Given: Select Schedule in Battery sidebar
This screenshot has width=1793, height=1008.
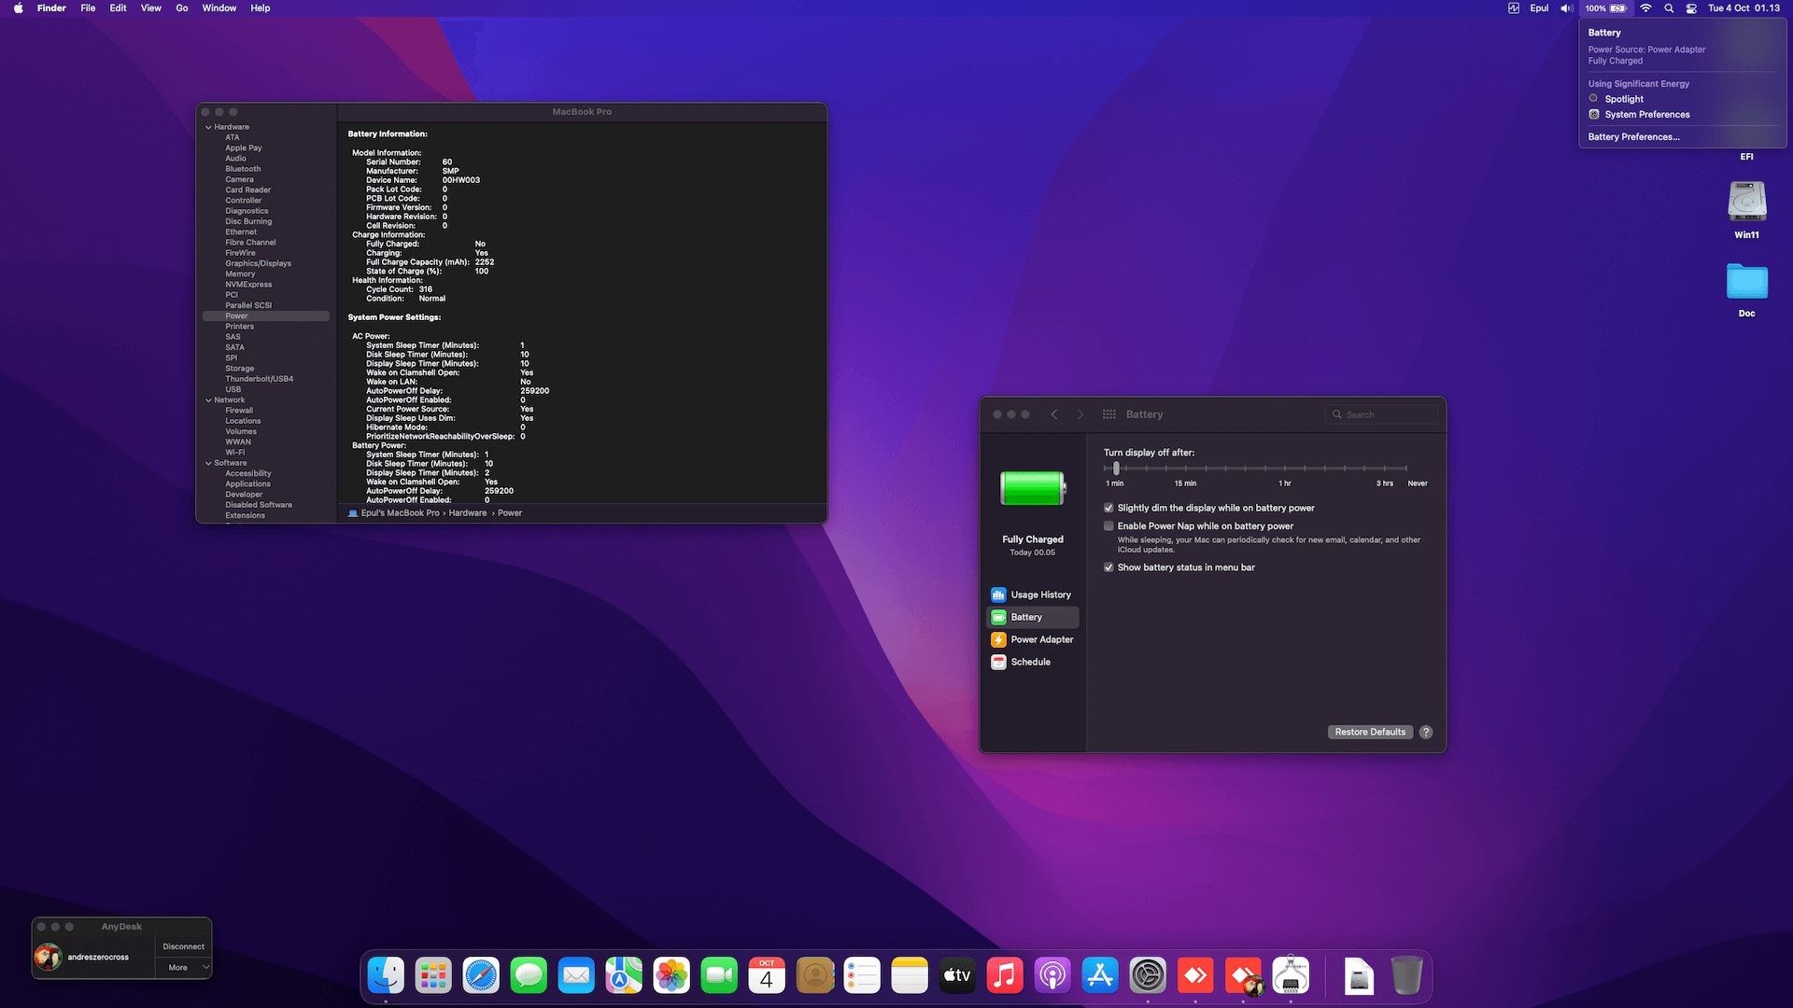Looking at the screenshot, I should tap(1032, 662).
